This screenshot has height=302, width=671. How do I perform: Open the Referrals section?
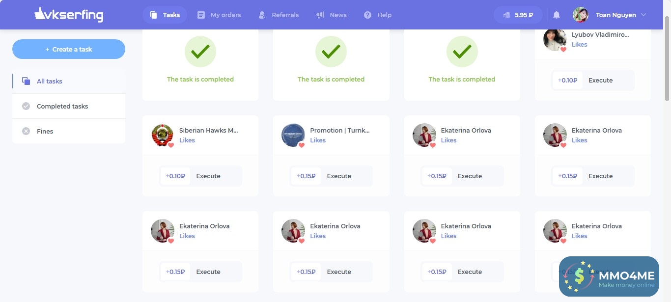tap(261, 15)
